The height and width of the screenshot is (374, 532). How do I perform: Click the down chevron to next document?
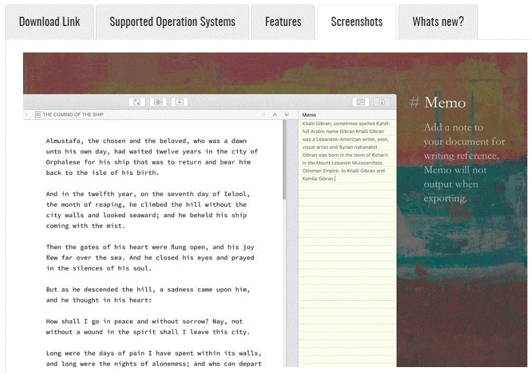[x=287, y=115]
